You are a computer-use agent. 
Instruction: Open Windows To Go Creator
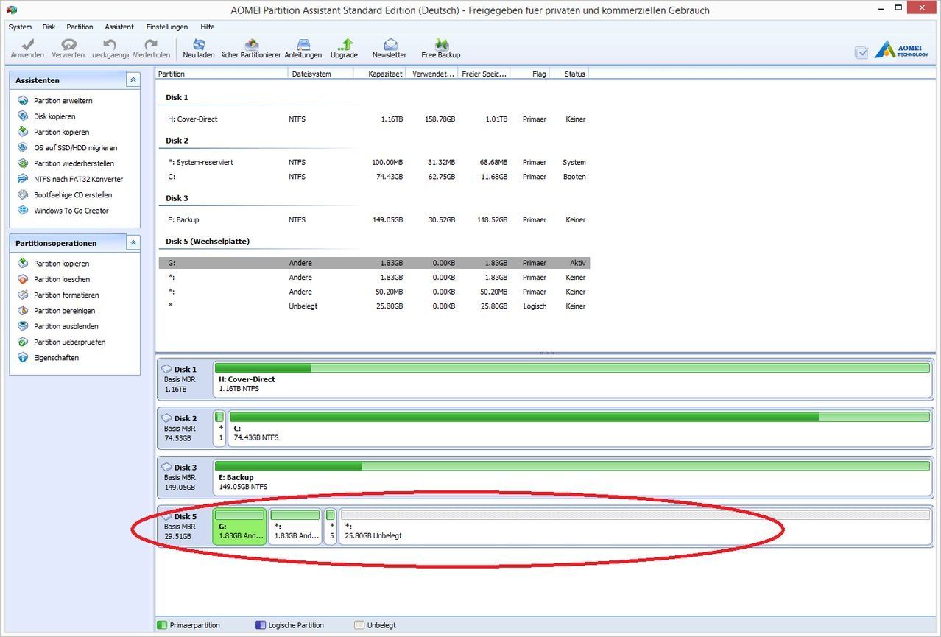tap(71, 211)
